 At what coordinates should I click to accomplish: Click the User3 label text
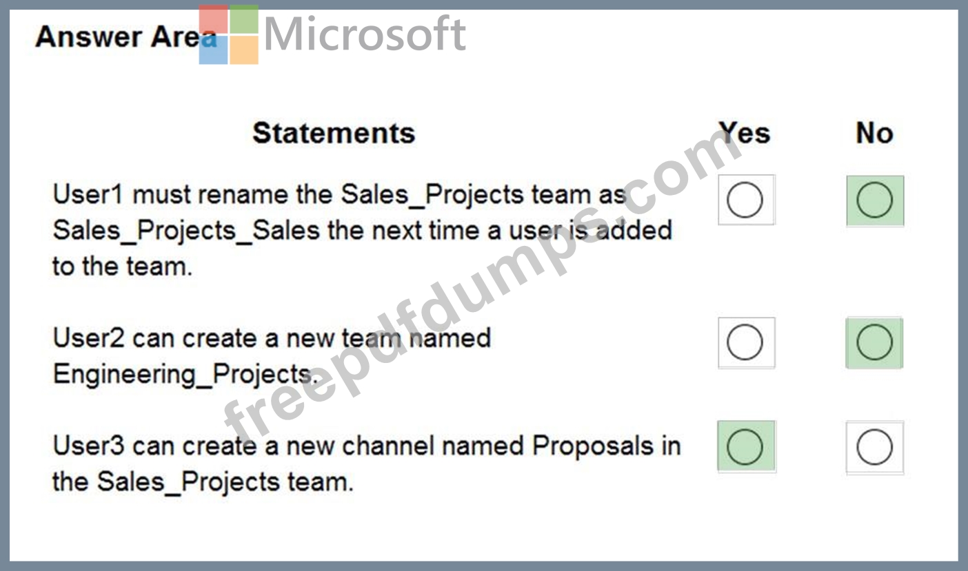pos(88,446)
